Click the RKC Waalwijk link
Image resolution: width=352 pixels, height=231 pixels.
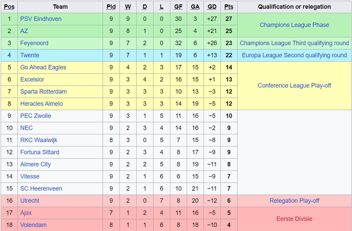[x=38, y=140]
